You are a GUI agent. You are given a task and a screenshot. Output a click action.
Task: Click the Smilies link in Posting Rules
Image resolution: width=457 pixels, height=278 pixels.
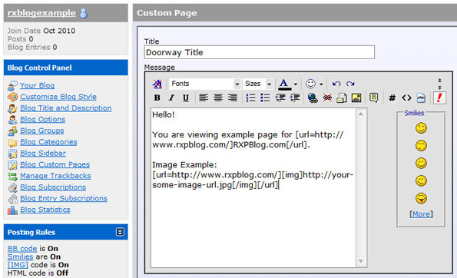pos(21,256)
